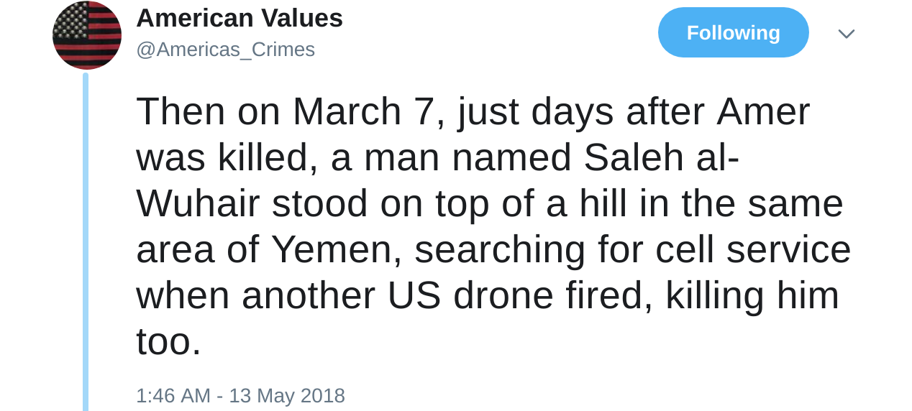Click the word "Amer" in the tweet

tap(763, 111)
